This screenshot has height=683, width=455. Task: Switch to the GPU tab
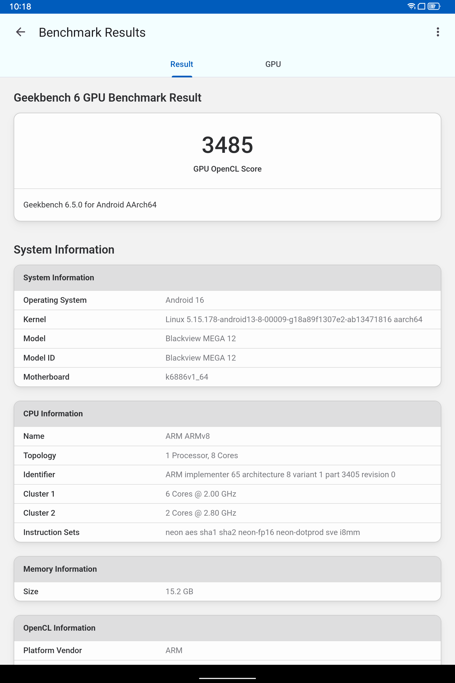273,64
